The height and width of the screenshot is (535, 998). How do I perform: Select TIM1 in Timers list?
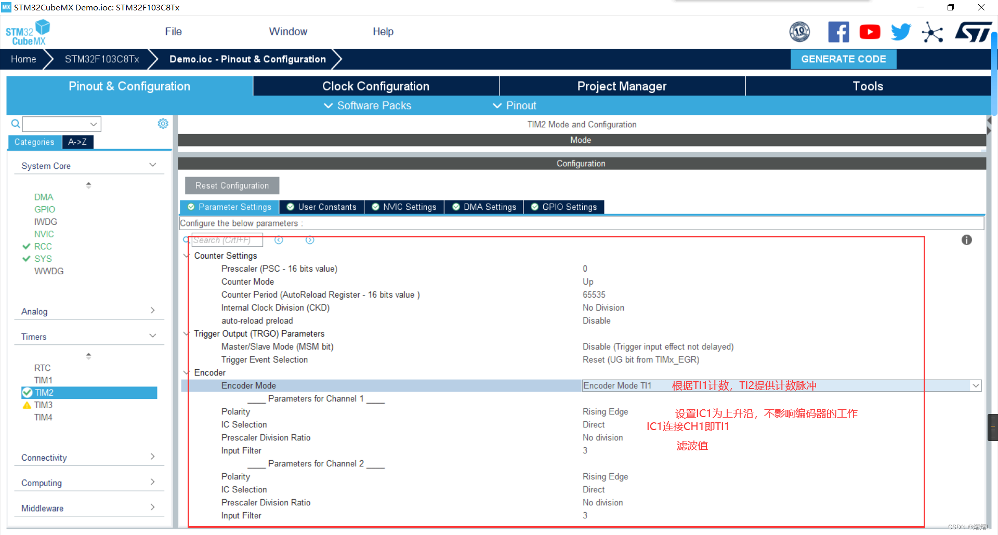coord(43,380)
